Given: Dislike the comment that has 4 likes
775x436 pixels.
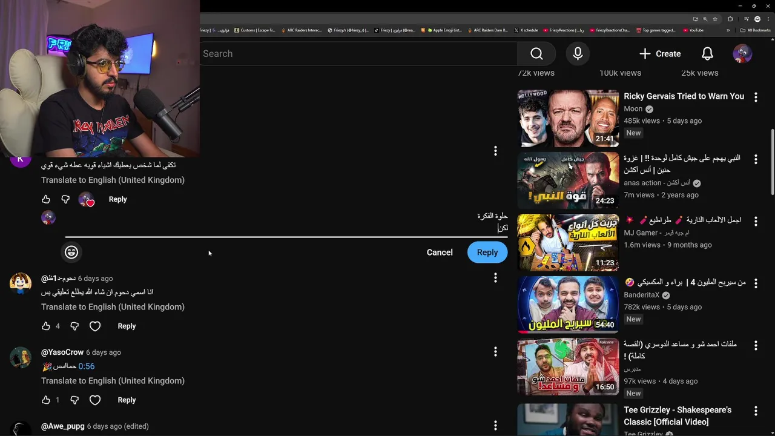Looking at the screenshot, I should tap(74, 326).
